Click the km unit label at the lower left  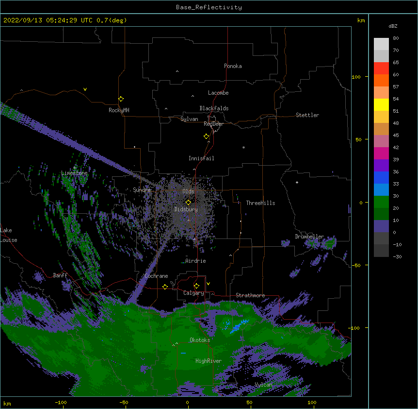point(7,403)
